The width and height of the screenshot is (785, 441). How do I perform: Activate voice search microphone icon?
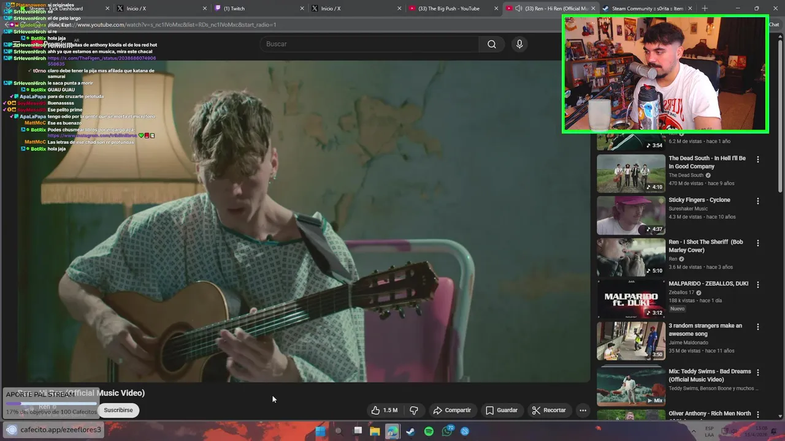(x=519, y=44)
